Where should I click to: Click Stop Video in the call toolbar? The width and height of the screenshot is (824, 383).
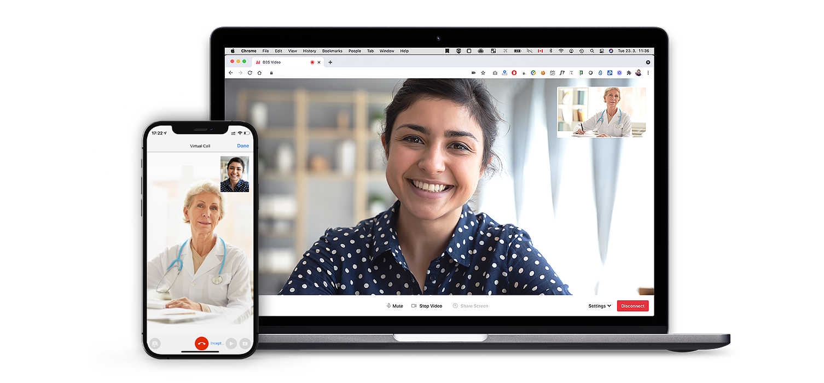pyautogui.click(x=427, y=306)
